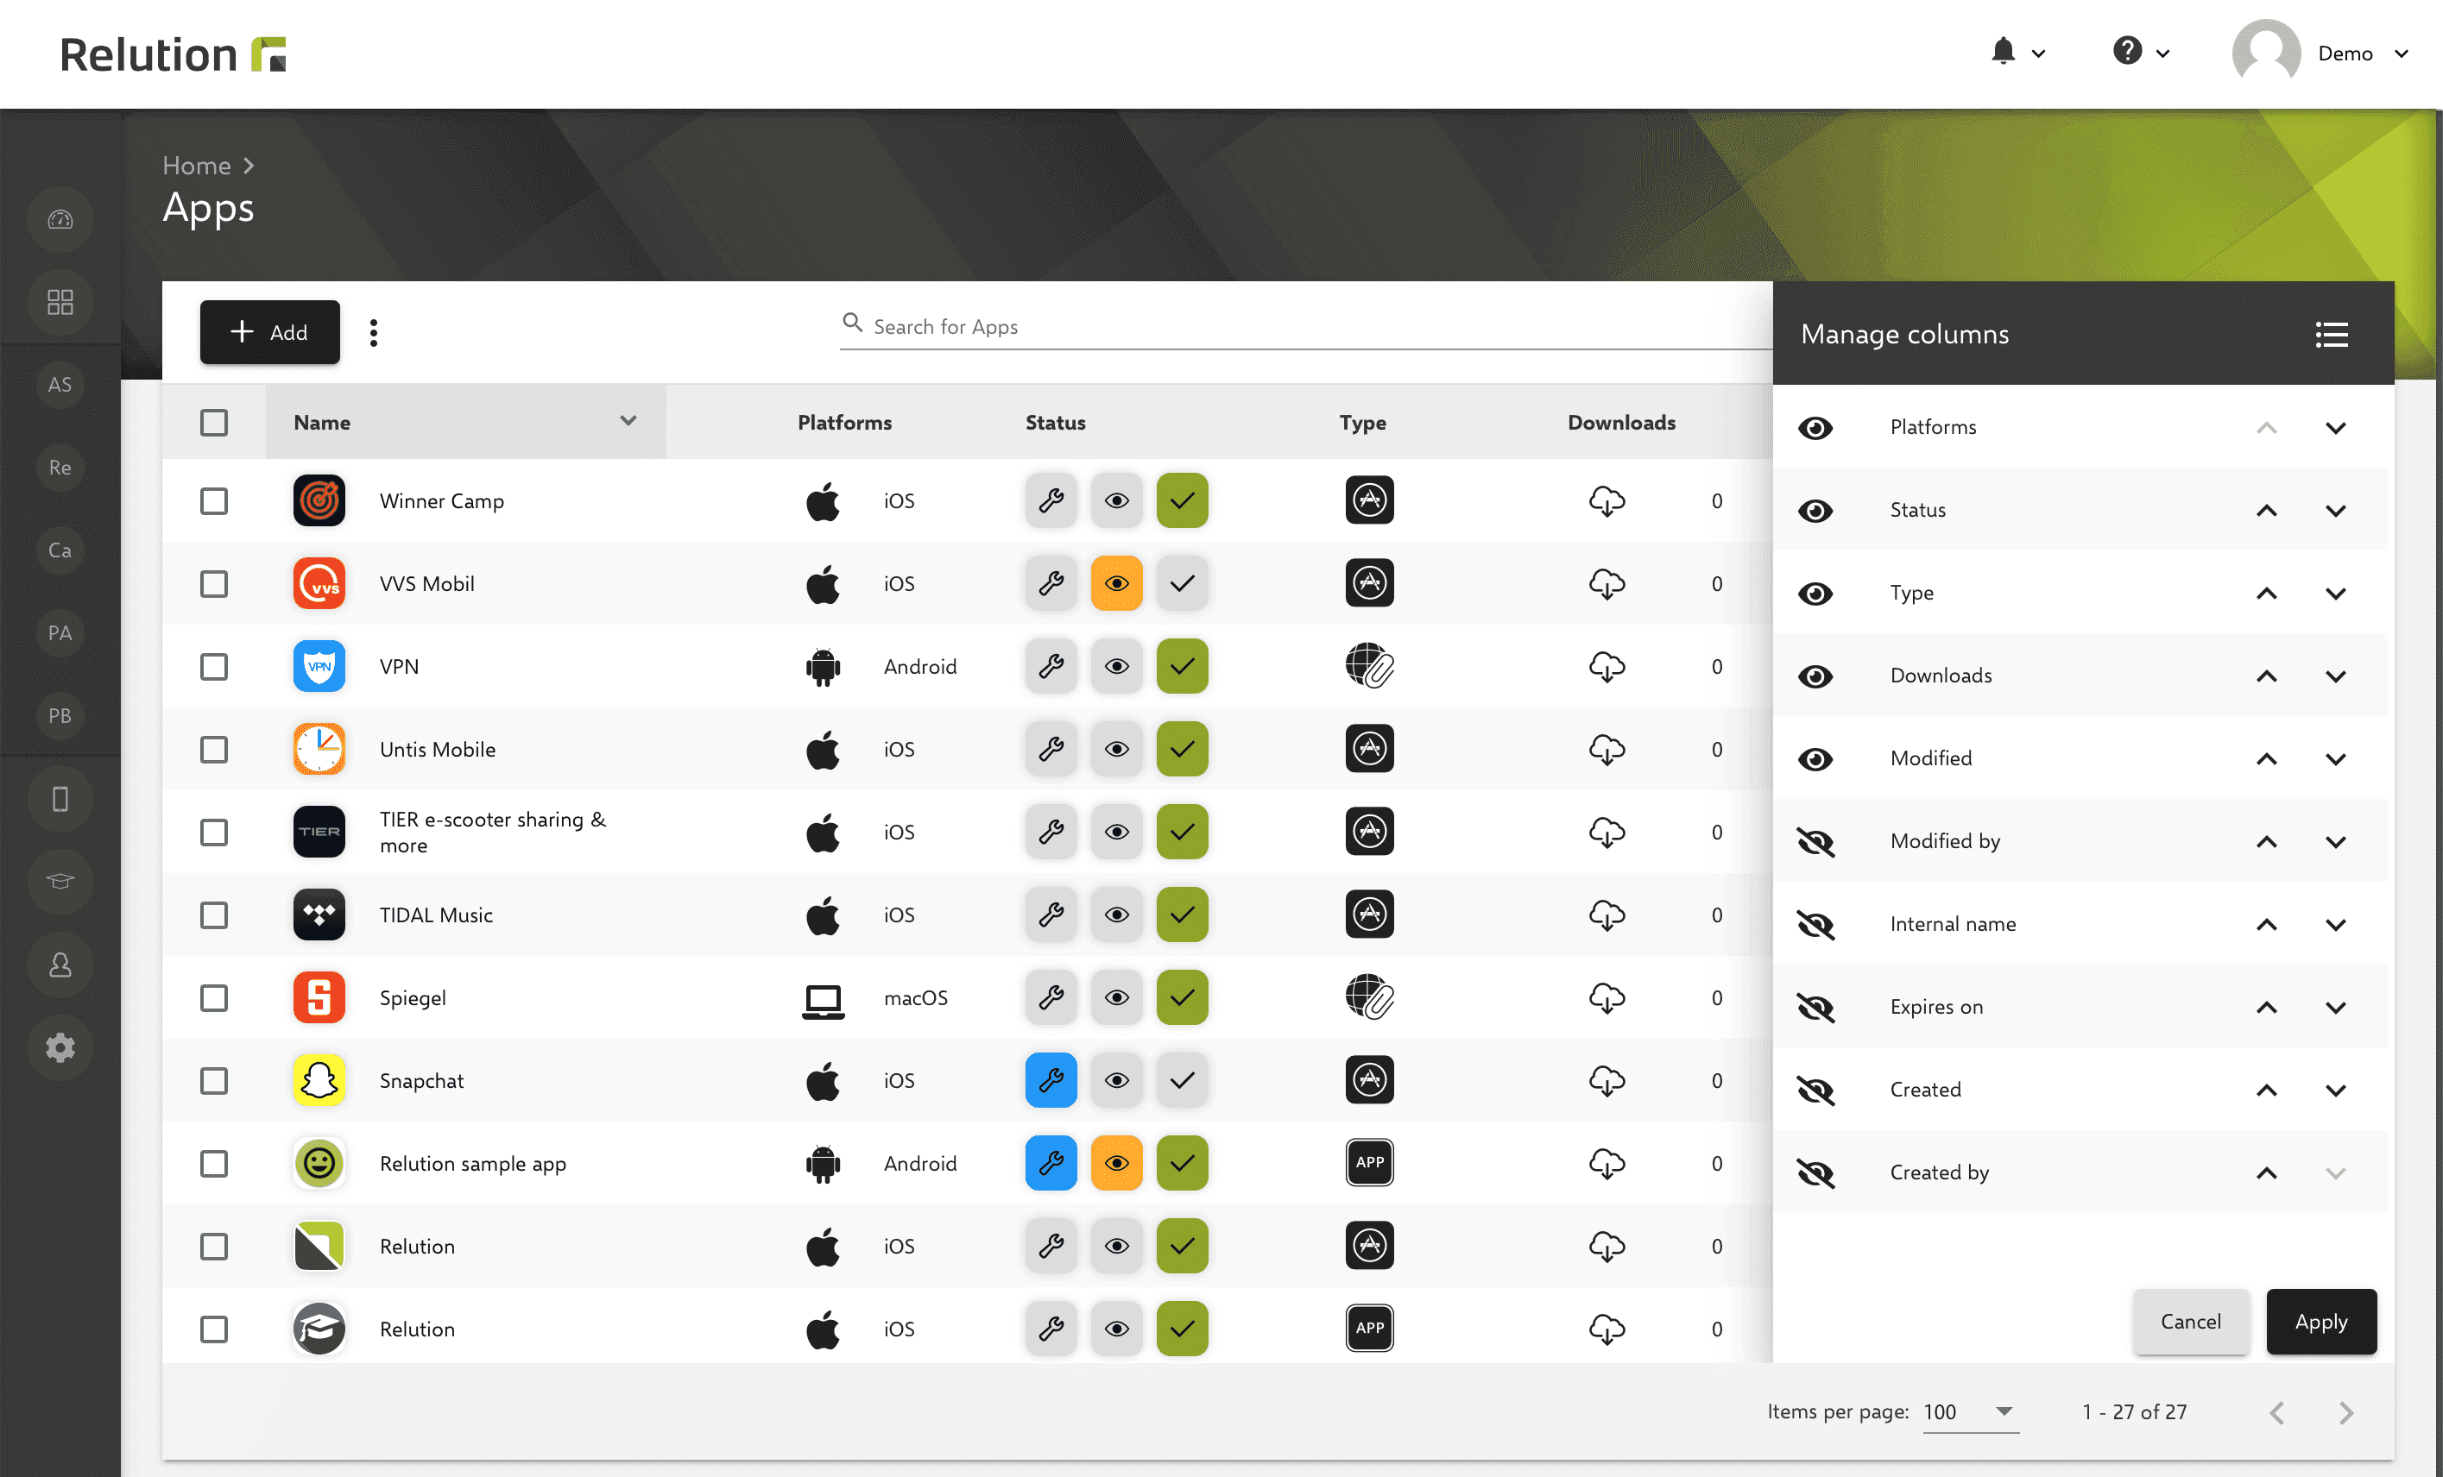Open the PB sidebar item
Image resolution: width=2443 pixels, height=1477 pixels.
[x=60, y=716]
